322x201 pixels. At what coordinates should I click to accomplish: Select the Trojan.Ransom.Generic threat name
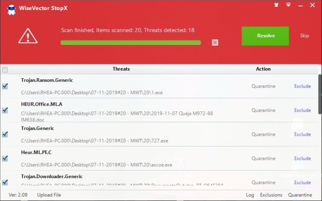47,80
